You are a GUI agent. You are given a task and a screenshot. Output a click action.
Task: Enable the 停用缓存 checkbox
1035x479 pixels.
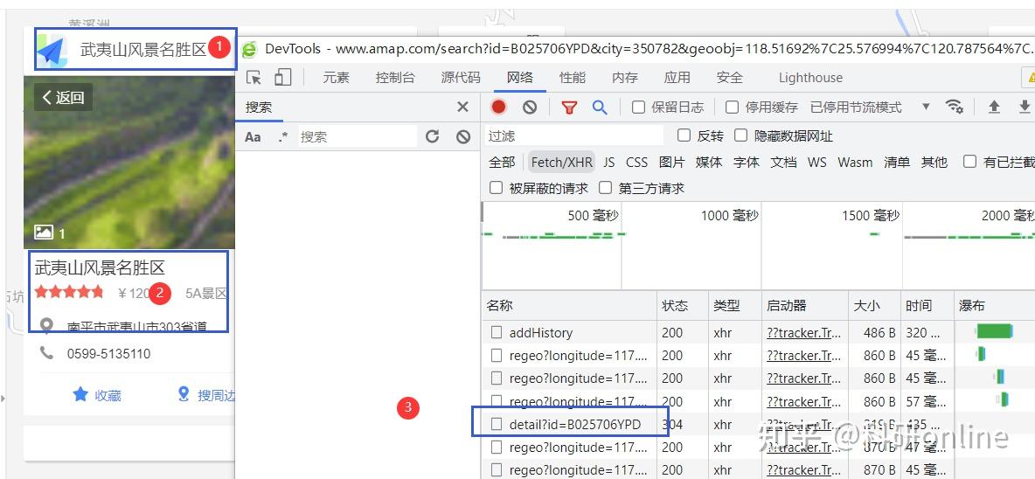point(732,107)
